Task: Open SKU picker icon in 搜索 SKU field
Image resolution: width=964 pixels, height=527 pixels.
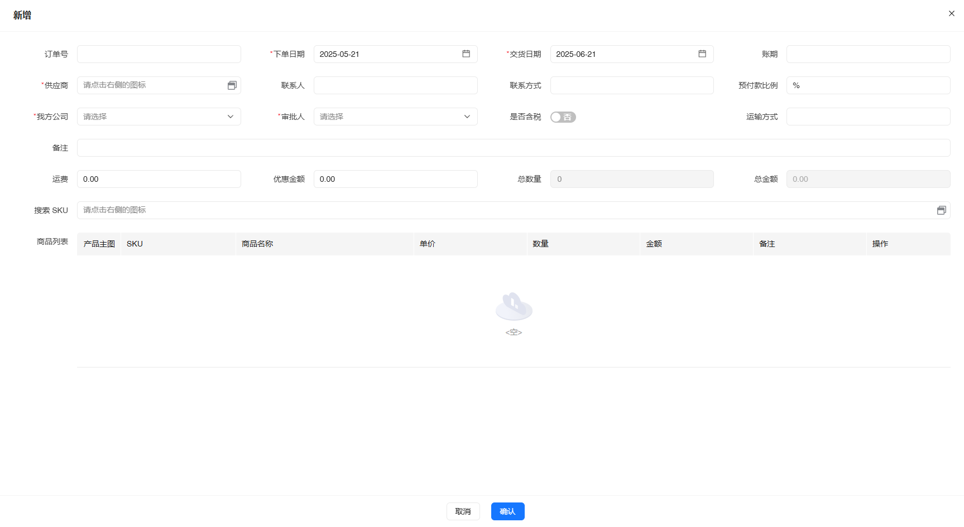Action: [941, 210]
